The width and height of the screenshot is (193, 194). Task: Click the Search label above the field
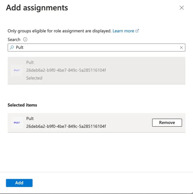[x=14, y=40]
